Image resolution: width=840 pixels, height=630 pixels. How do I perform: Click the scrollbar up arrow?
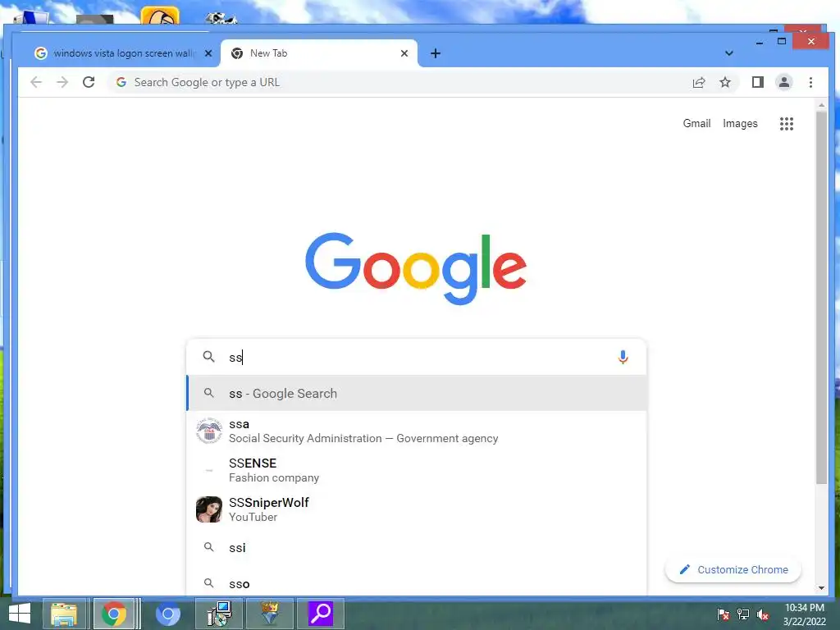[821, 105]
